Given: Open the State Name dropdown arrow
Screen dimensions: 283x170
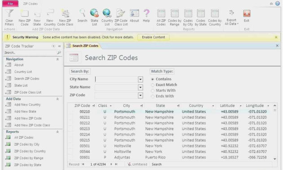Looking at the screenshot, I should coord(141,87).
